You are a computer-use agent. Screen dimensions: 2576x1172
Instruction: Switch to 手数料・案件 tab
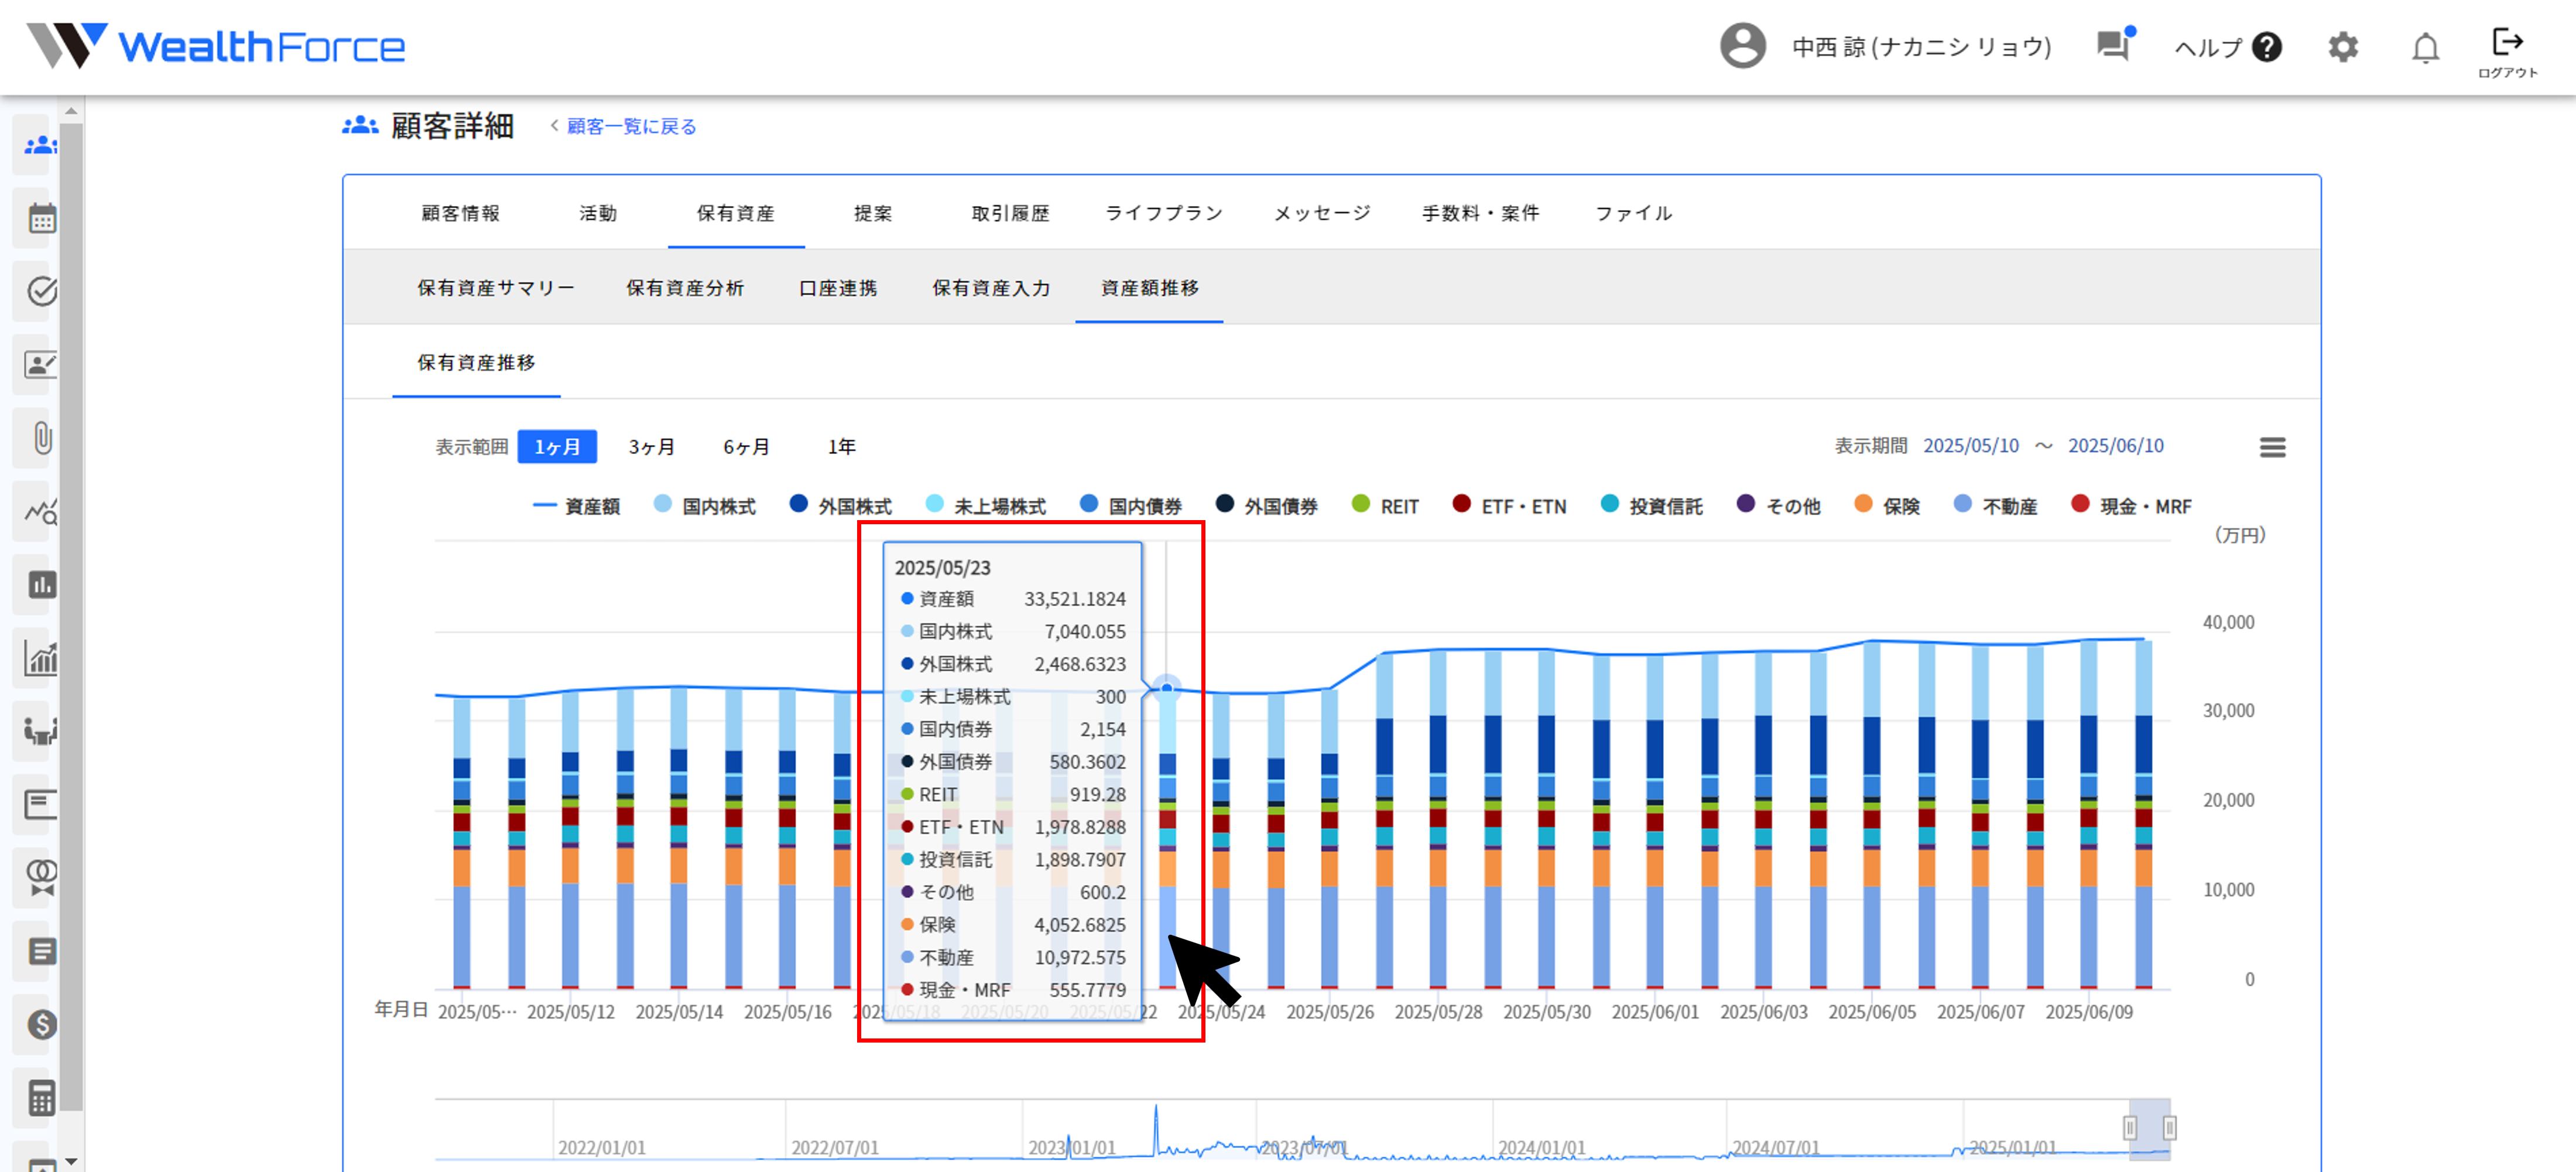(1481, 213)
